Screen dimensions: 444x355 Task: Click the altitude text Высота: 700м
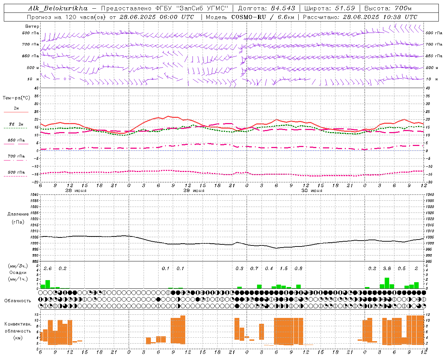click(x=388, y=8)
